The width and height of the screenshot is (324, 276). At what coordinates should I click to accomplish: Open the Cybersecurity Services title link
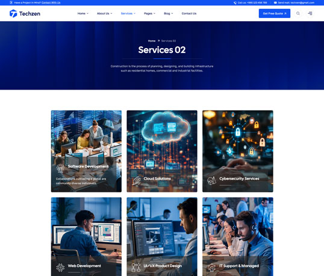click(239, 179)
